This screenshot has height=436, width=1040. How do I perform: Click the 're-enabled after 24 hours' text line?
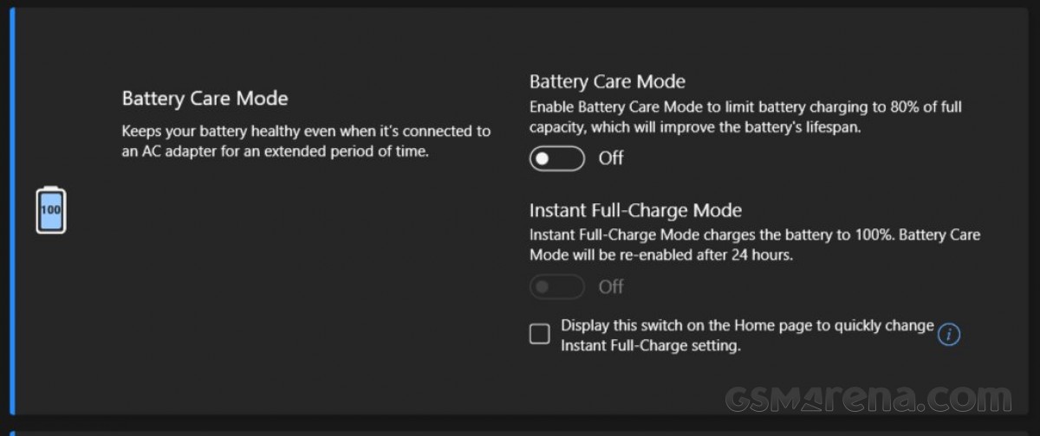[x=661, y=255]
